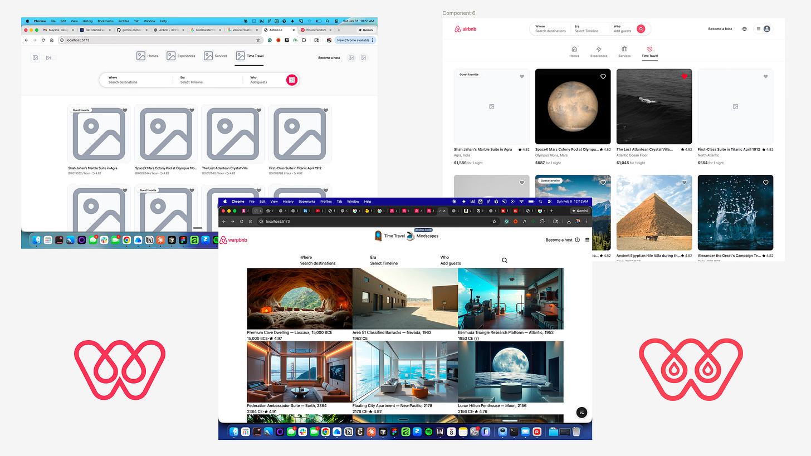Open Gemini button in dark warpbnb Chrome window
Screen dimensions: 811x456
(x=580, y=211)
